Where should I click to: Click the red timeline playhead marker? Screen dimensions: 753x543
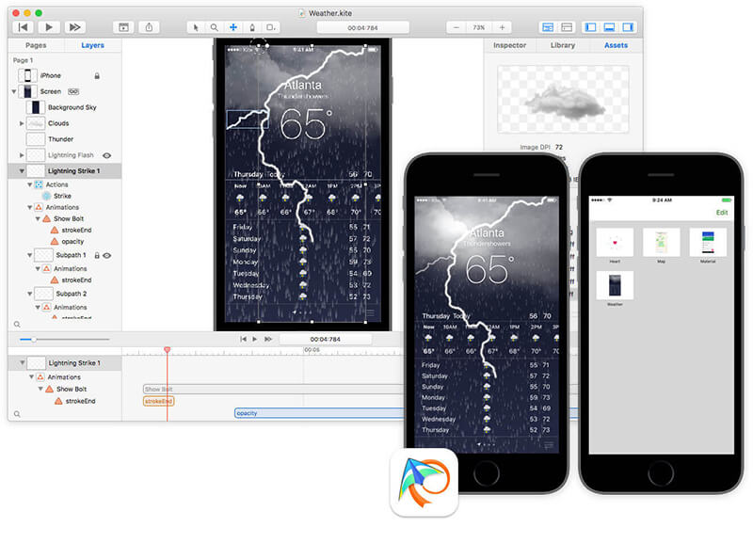click(x=168, y=350)
